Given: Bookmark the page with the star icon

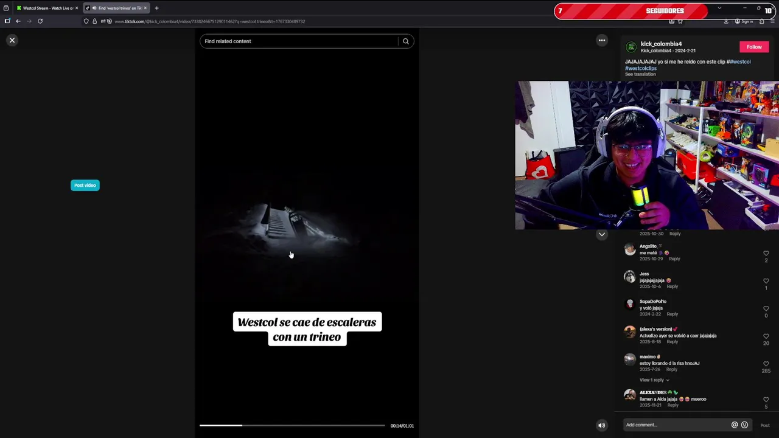Looking at the screenshot, I should coord(680,21).
